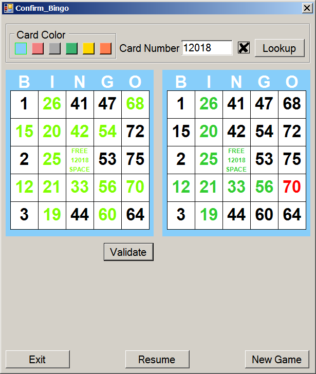316x374 pixels.
Task: Click 47 on the right card
Action: pyautogui.click(x=264, y=104)
